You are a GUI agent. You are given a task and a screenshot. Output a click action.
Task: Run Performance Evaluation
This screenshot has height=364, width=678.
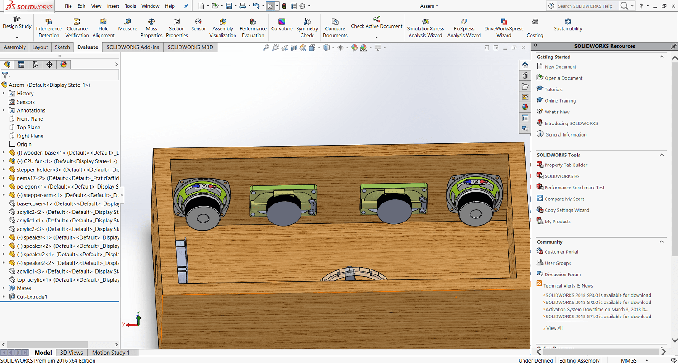pyautogui.click(x=253, y=28)
